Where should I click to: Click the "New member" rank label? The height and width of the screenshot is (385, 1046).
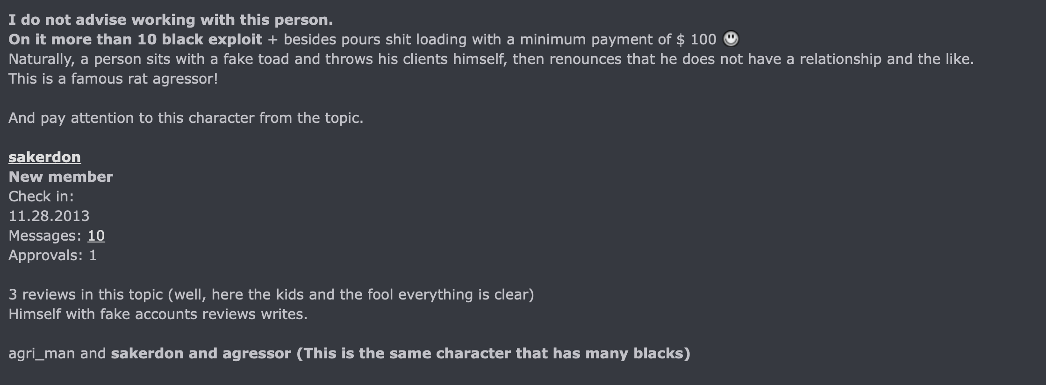pyautogui.click(x=61, y=177)
